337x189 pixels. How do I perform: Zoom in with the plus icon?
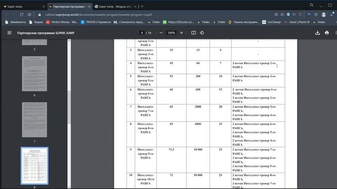point(181,33)
